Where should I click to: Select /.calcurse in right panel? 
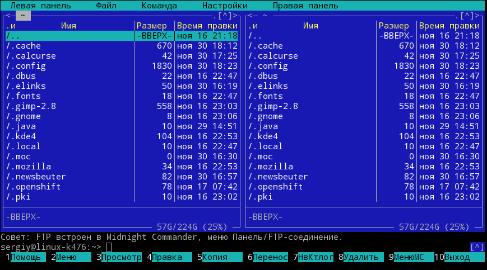(364, 56)
